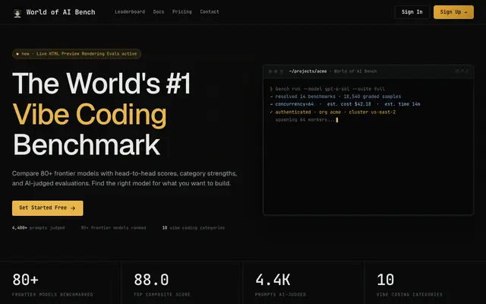Open the Pricing nav link
Viewport: 486px width, 304px height.
click(x=182, y=12)
